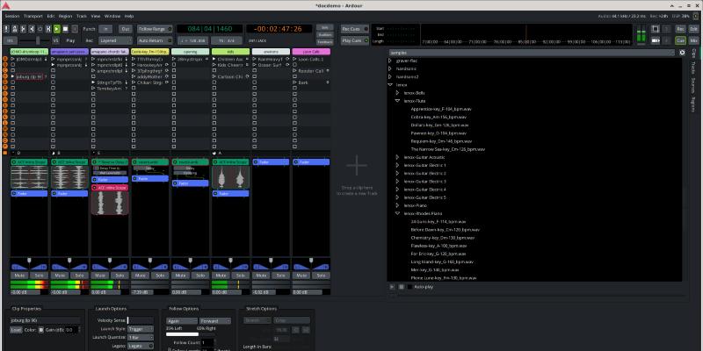Screen dimensions: 703x351
Task: Mute the first mixer strip
Action: coord(18,275)
